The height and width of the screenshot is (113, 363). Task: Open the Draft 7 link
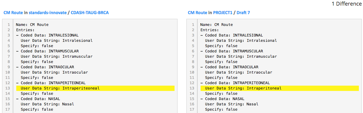pos(243,13)
